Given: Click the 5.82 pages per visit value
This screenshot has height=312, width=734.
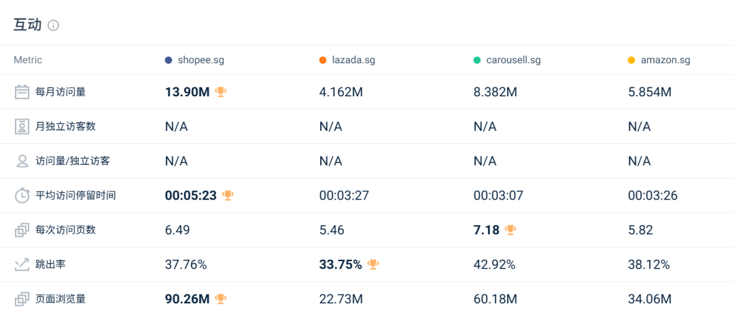Looking at the screenshot, I should click(x=642, y=230).
